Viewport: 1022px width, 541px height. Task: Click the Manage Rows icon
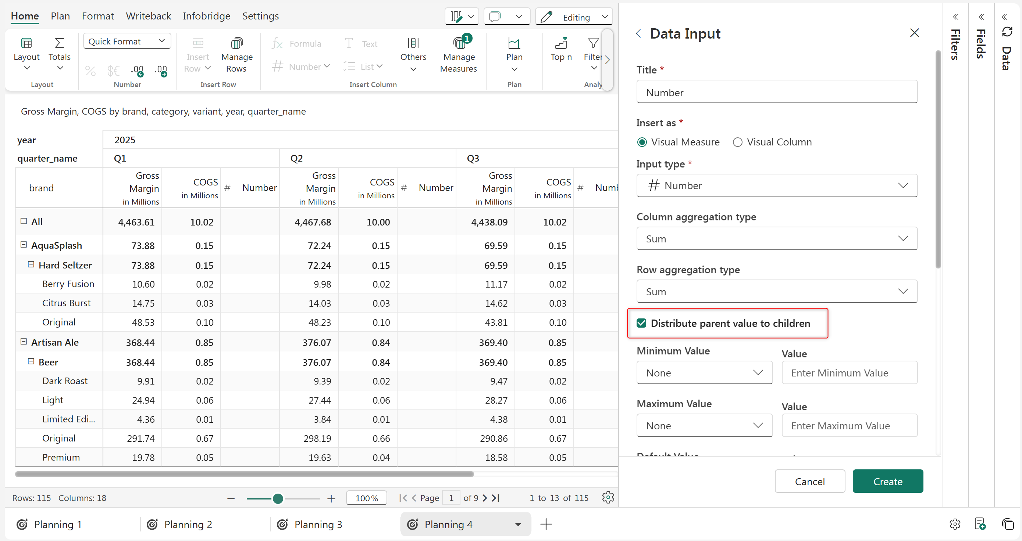point(236,43)
